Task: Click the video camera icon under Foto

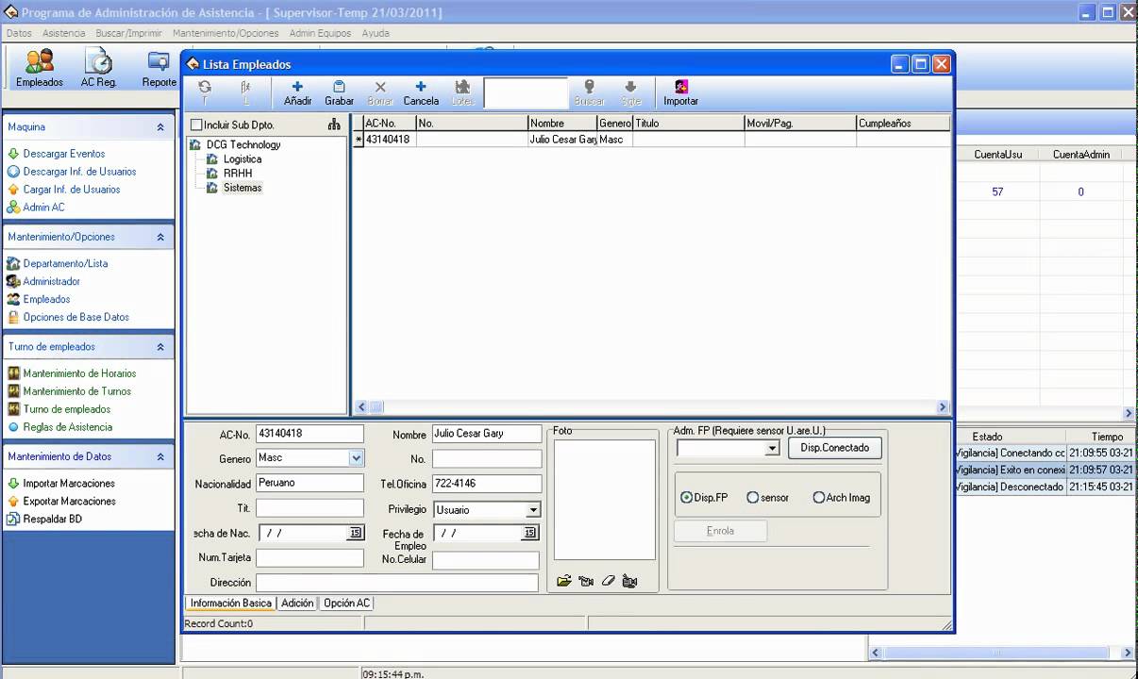Action: (629, 581)
